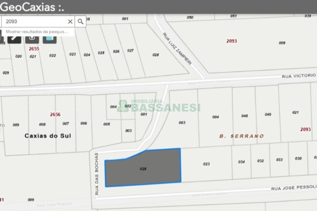This screenshot has height=211, width=317.
Task: Click the RUA DAS BOCHAS street label
Action: 97,172
